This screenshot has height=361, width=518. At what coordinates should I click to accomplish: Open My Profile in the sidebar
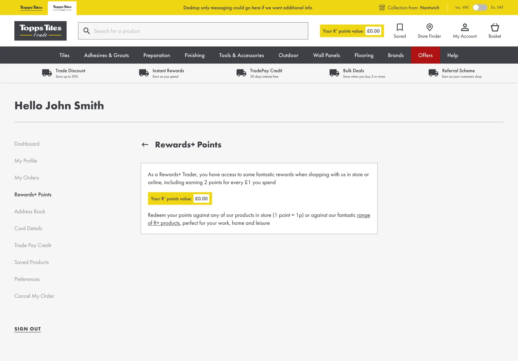point(26,161)
